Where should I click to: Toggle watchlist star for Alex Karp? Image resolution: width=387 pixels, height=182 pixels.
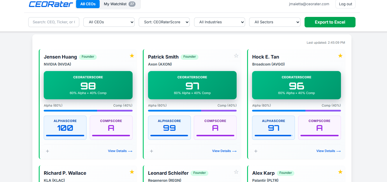(340, 172)
